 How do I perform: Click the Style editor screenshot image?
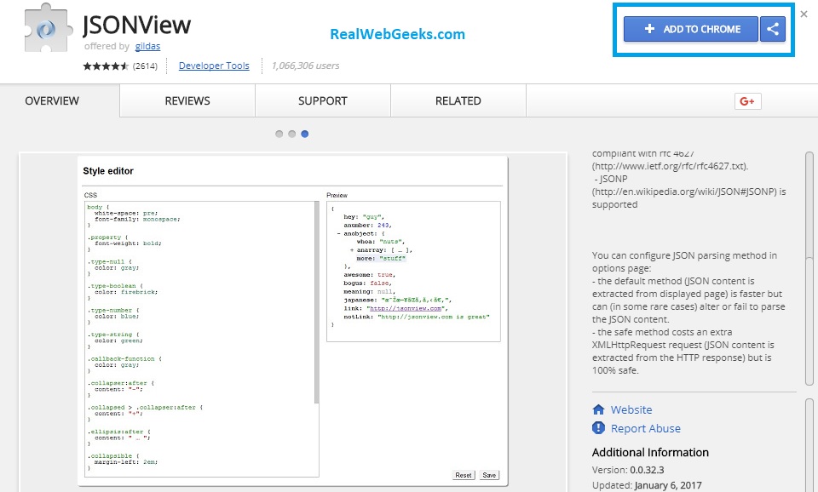click(292, 321)
